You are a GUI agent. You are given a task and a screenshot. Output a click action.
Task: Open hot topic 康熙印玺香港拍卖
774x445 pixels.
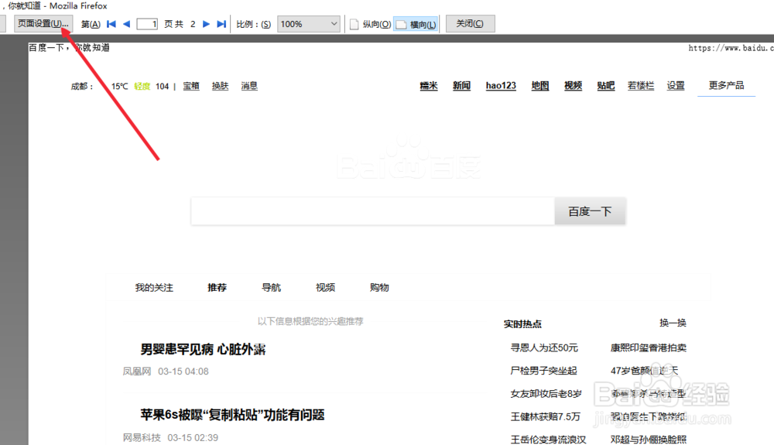click(649, 347)
